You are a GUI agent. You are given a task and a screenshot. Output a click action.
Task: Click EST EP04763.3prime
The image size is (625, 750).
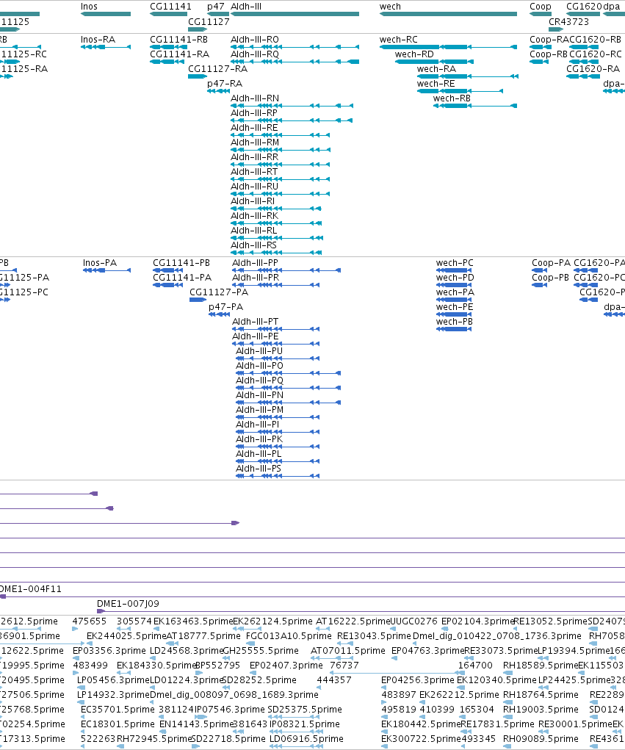click(427, 651)
